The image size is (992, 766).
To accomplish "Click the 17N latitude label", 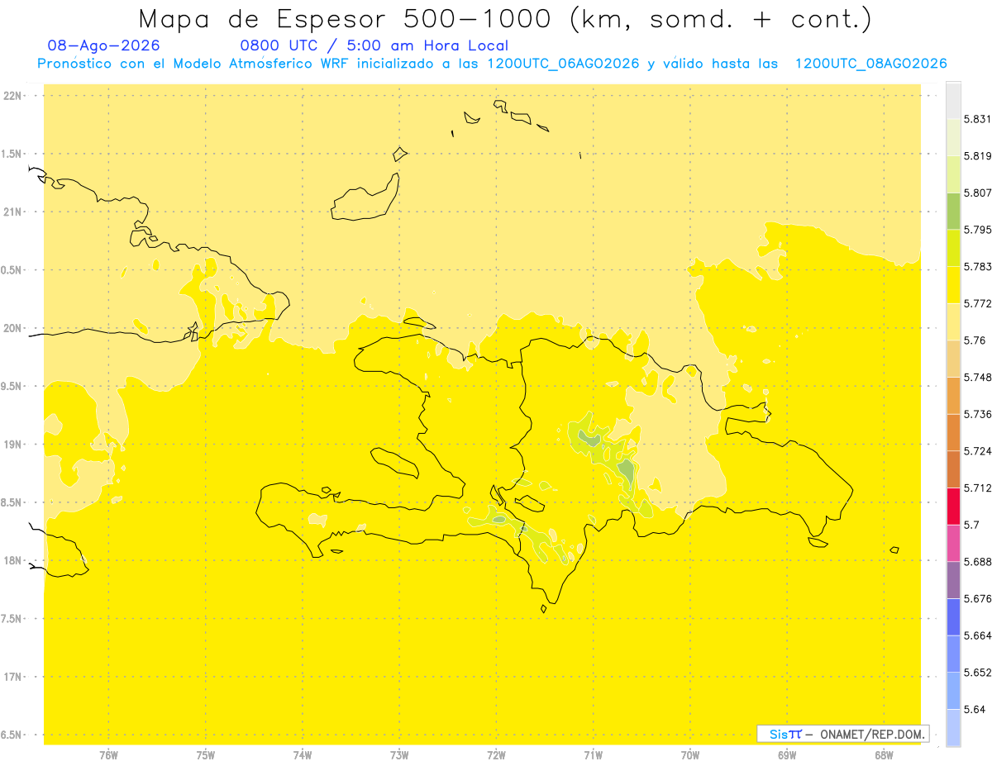I will (x=12, y=678).
